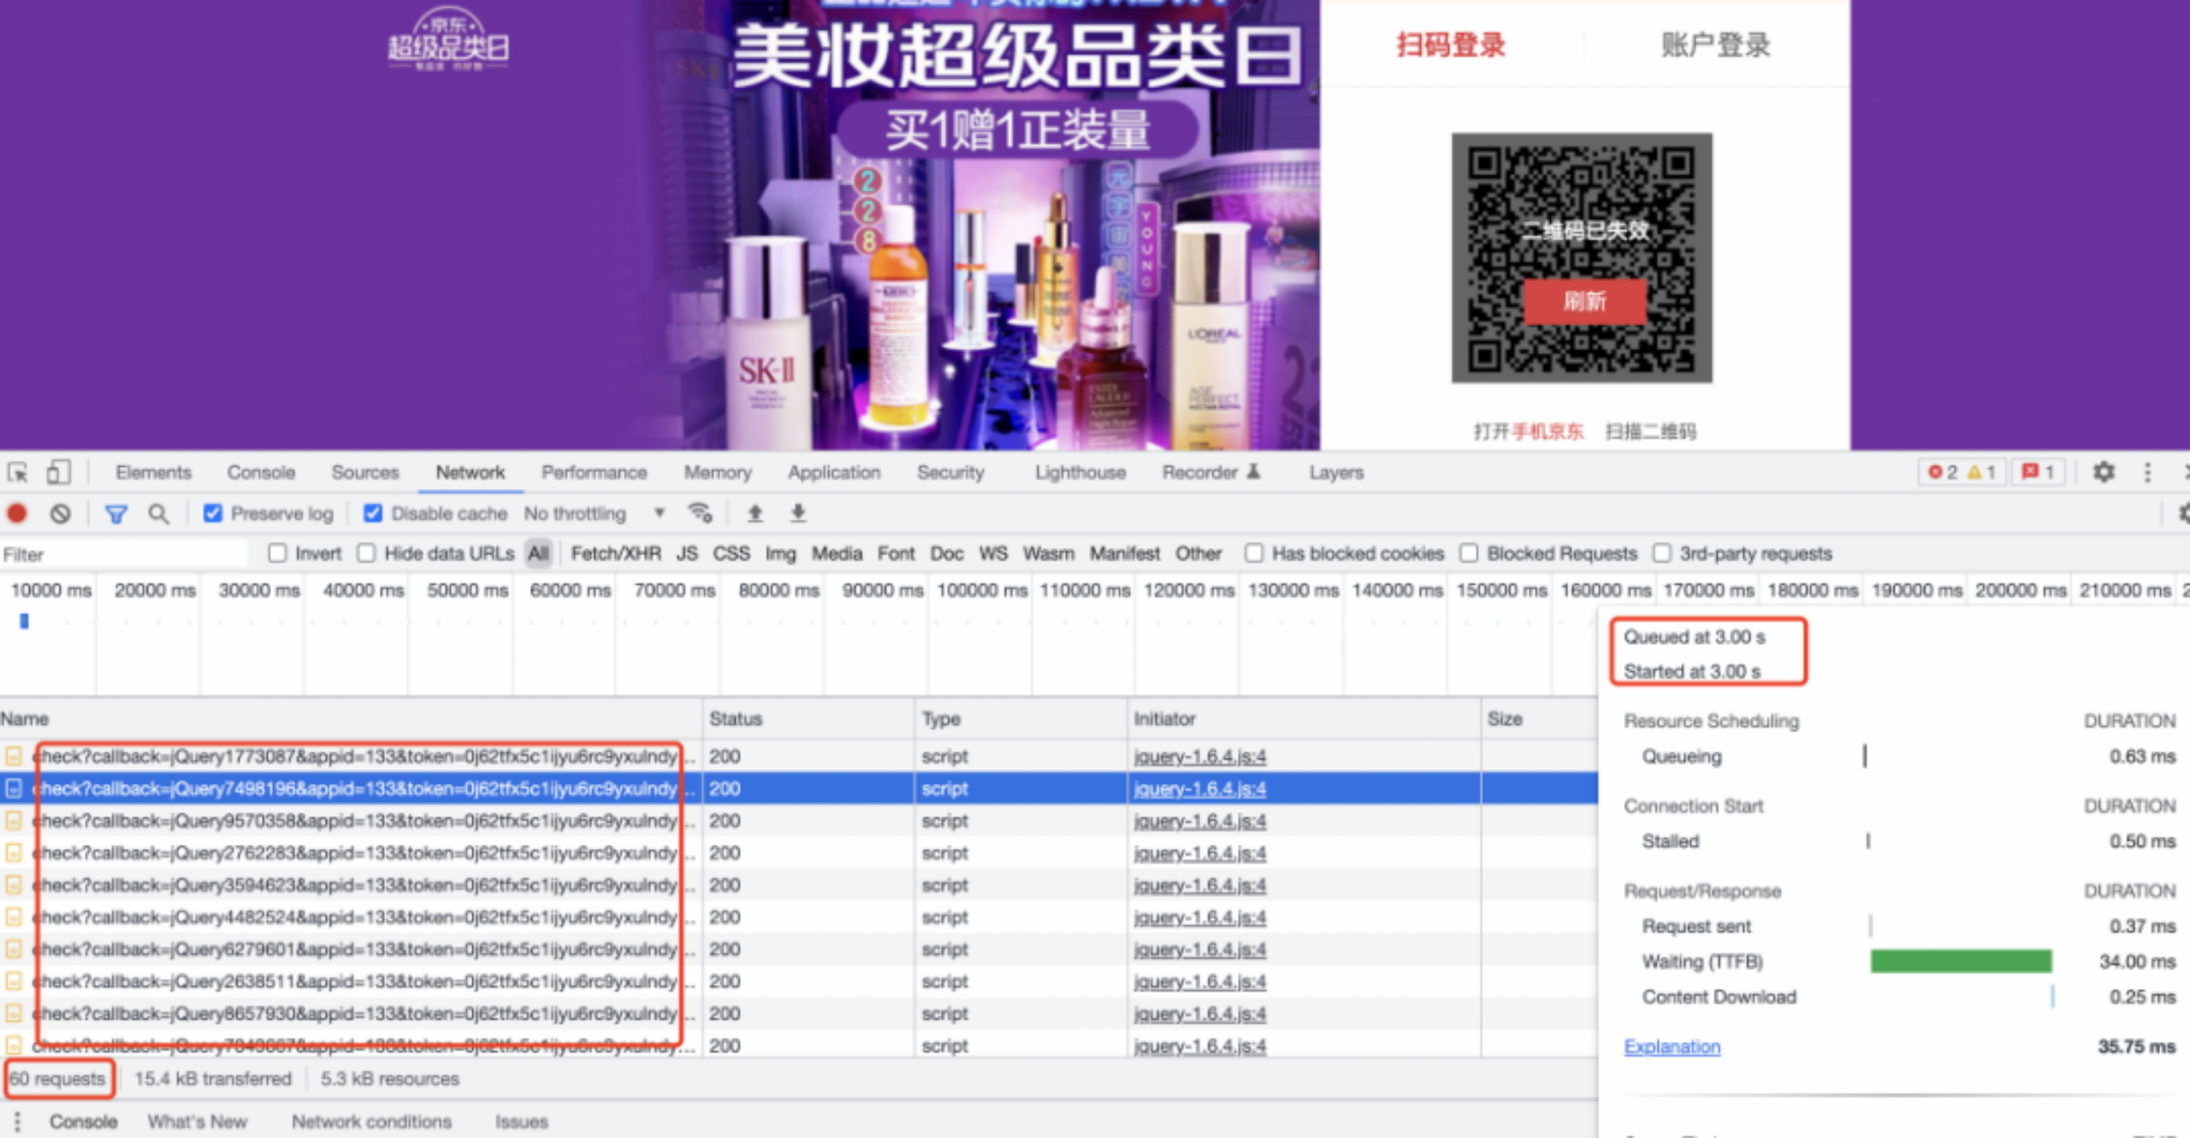Open the bottom drawer three-dot menu

pyautogui.click(x=17, y=1121)
